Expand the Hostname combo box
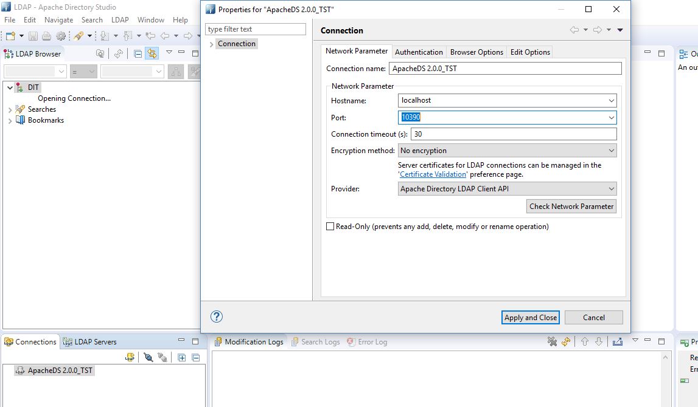Image resolution: width=698 pixels, height=407 pixels. (611, 100)
